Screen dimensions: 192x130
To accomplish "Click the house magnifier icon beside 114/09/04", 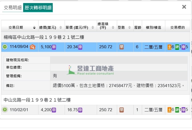I will pyautogui.click(x=32, y=47).
